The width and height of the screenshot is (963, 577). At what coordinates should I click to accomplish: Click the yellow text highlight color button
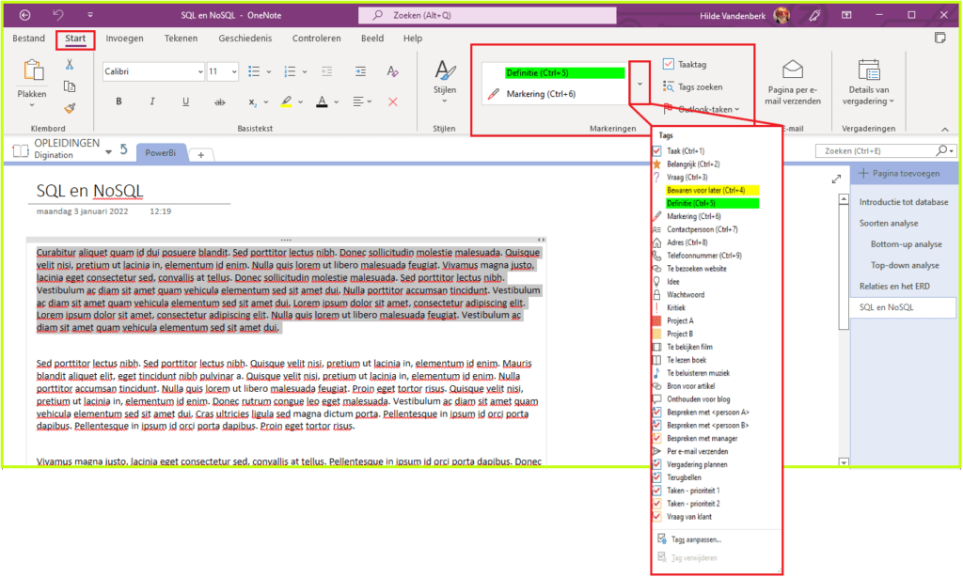click(287, 101)
